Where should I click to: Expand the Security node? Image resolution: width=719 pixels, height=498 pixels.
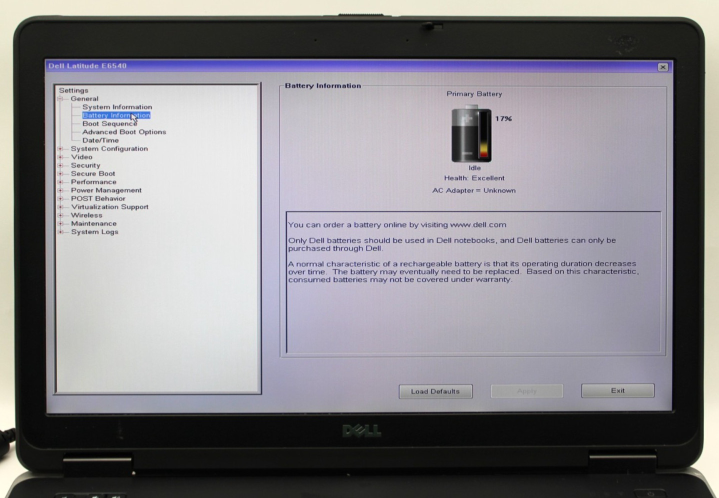pos(60,165)
